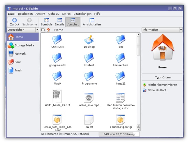Toggle editable location bar button
189x143 pixels.
click(43, 30)
